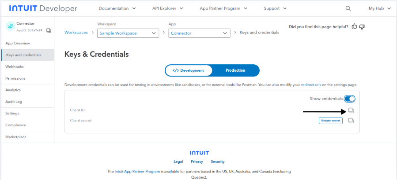Screen dimensions: 397x180
Task: Toggle the Show credentials switch
Action: [349, 99]
